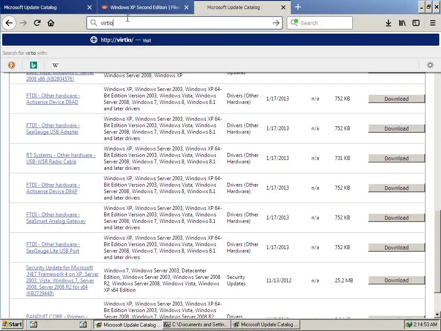Search virtio with Bing icon
This screenshot has width=441, height=331.
pos(34,65)
